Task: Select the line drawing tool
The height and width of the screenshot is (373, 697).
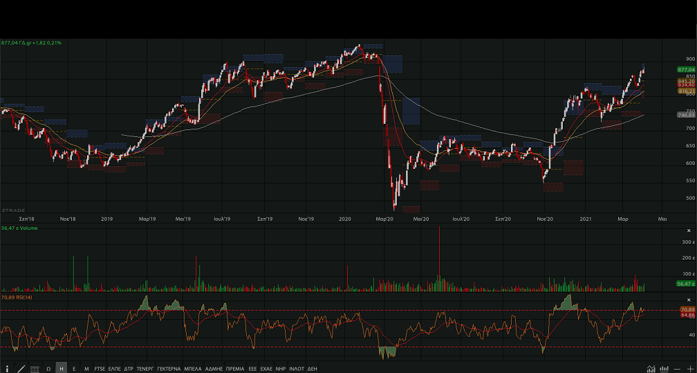Action: tap(21, 369)
